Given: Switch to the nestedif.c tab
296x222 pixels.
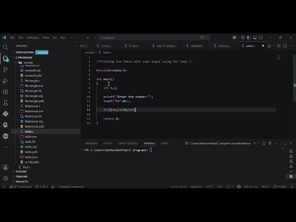Looking at the screenshot, I should [x=197, y=46].
